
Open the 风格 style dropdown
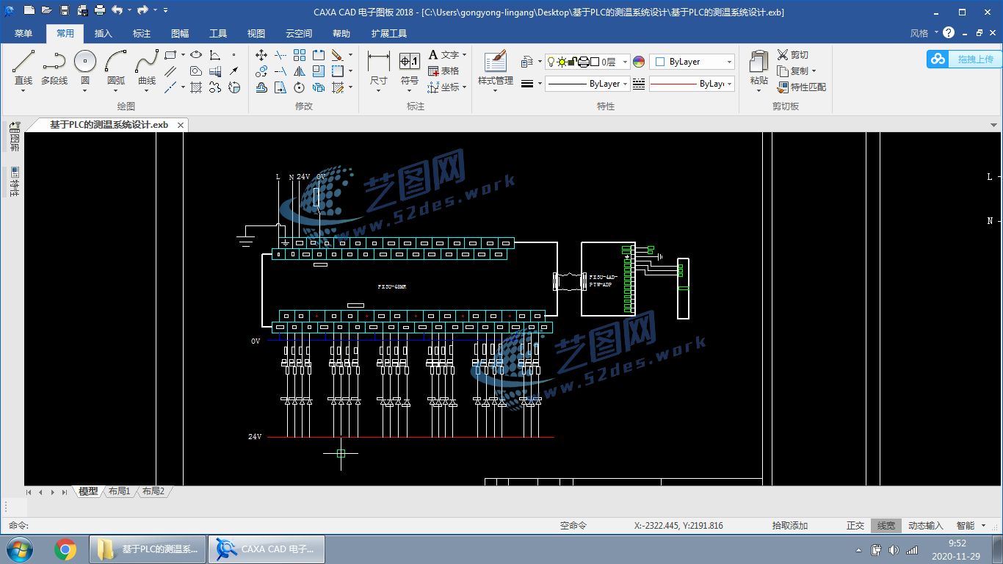(x=924, y=33)
